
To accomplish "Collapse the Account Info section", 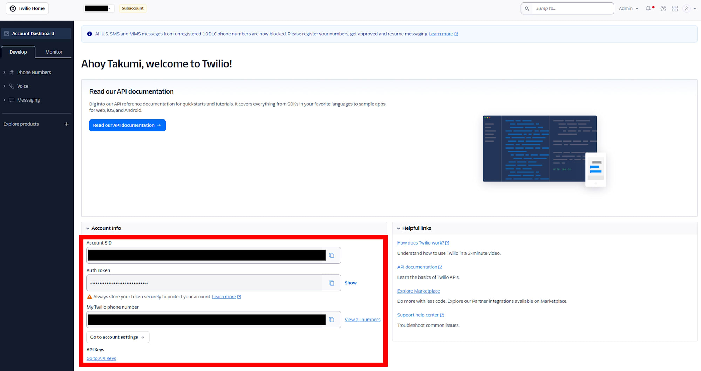I will point(88,228).
